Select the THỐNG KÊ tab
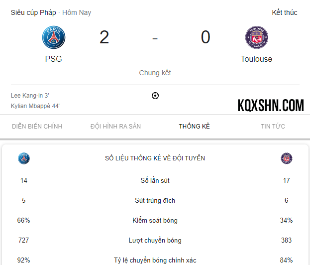310x265 pixels. (x=194, y=126)
